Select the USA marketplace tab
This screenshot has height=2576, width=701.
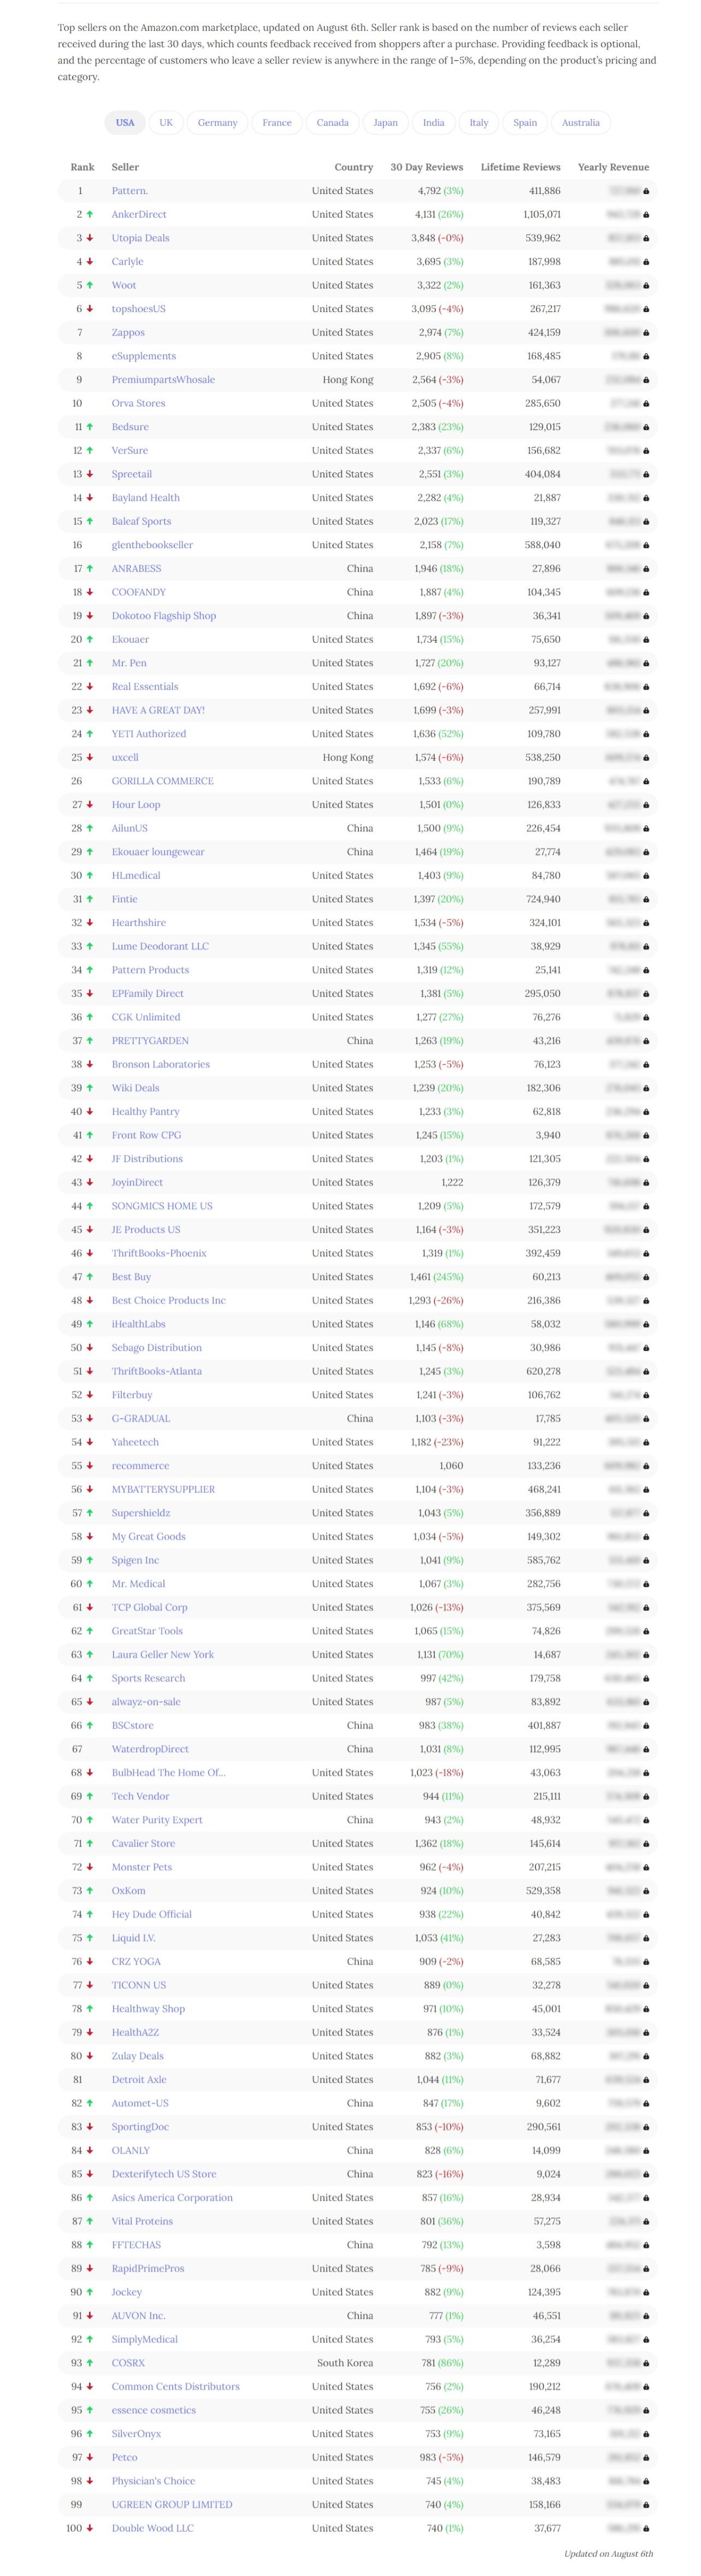125,123
